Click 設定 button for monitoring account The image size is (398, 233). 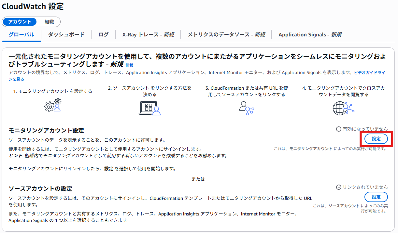(x=376, y=139)
